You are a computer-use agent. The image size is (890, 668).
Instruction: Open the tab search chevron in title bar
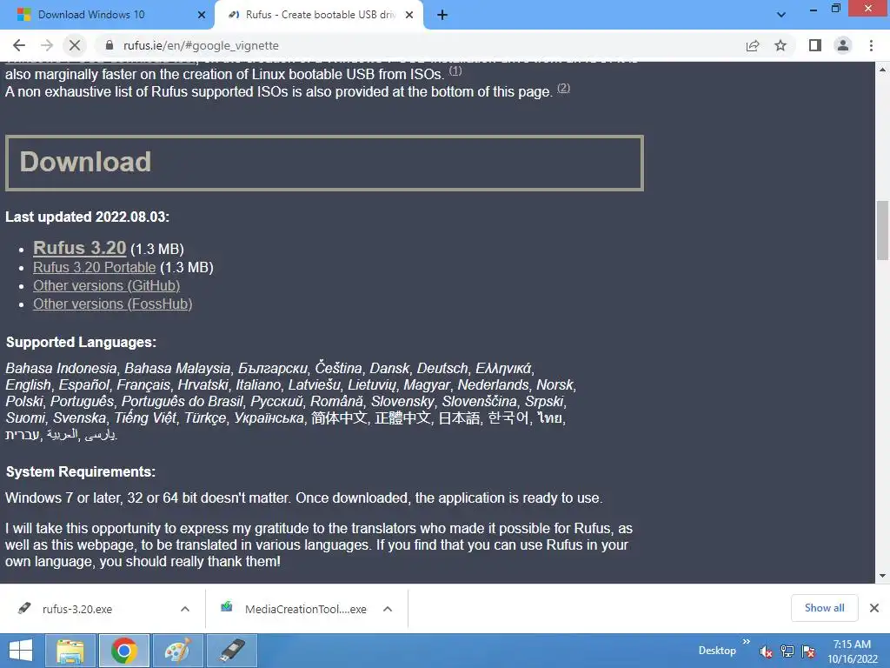click(x=781, y=15)
